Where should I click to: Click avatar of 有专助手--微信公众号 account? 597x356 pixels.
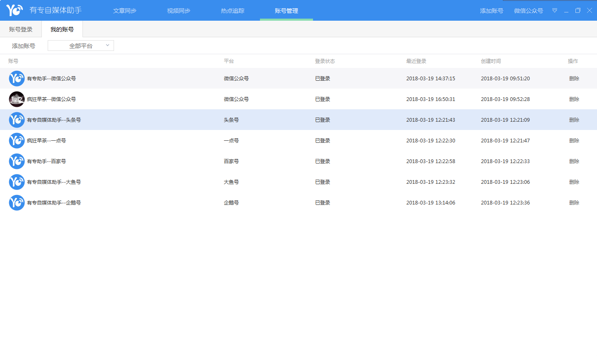pos(17,79)
